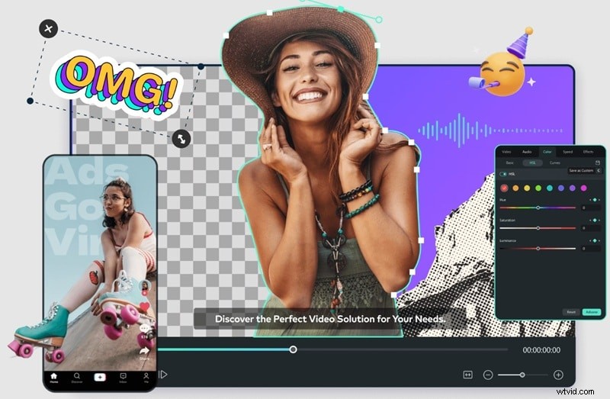The height and width of the screenshot is (399, 610).
Task: Click the curve handle above the hat
Action: pyautogui.click(x=379, y=19)
